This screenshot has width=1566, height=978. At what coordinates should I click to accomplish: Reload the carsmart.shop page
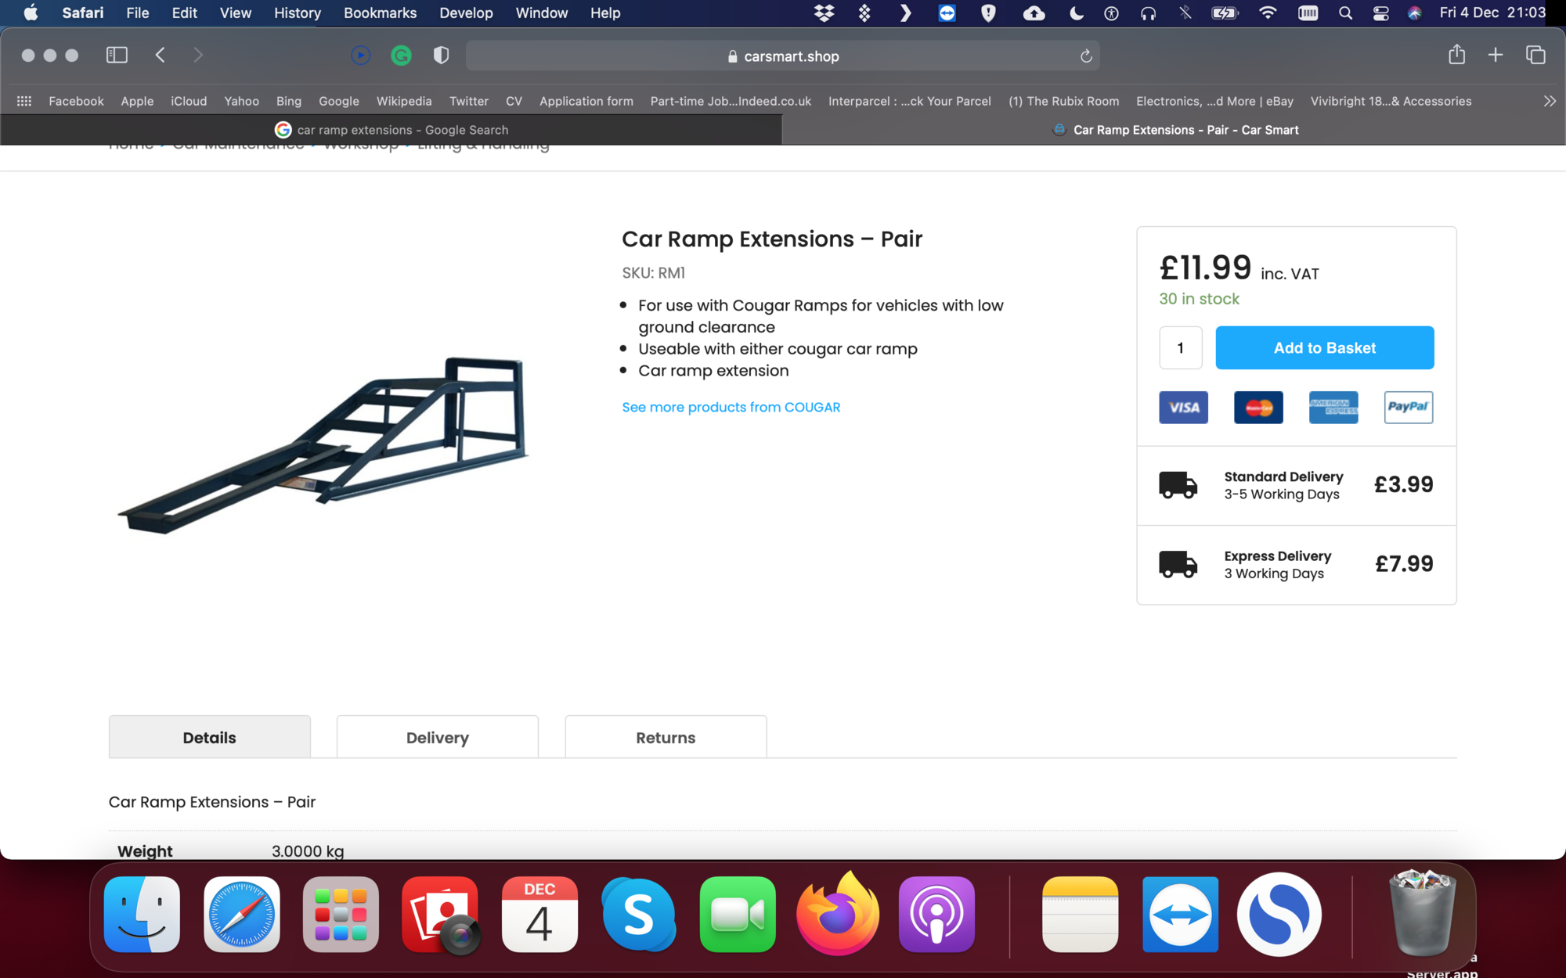pyautogui.click(x=1085, y=56)
